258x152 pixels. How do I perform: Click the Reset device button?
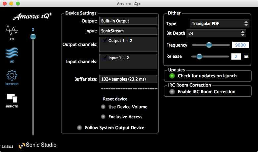pos(115,99)
